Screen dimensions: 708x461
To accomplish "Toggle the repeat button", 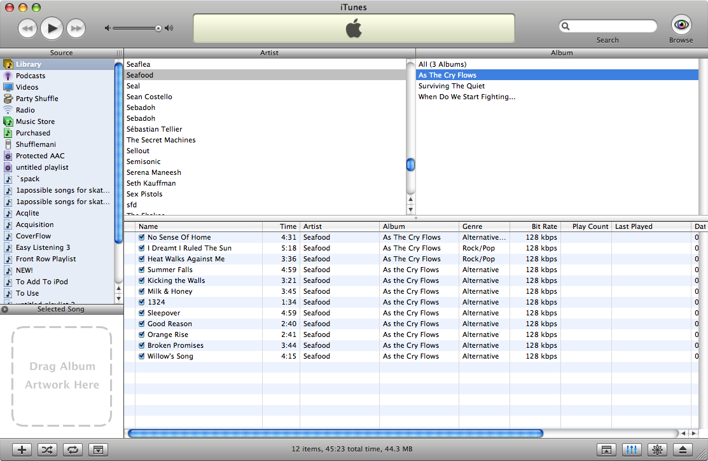I will click(x=73, y=450).
